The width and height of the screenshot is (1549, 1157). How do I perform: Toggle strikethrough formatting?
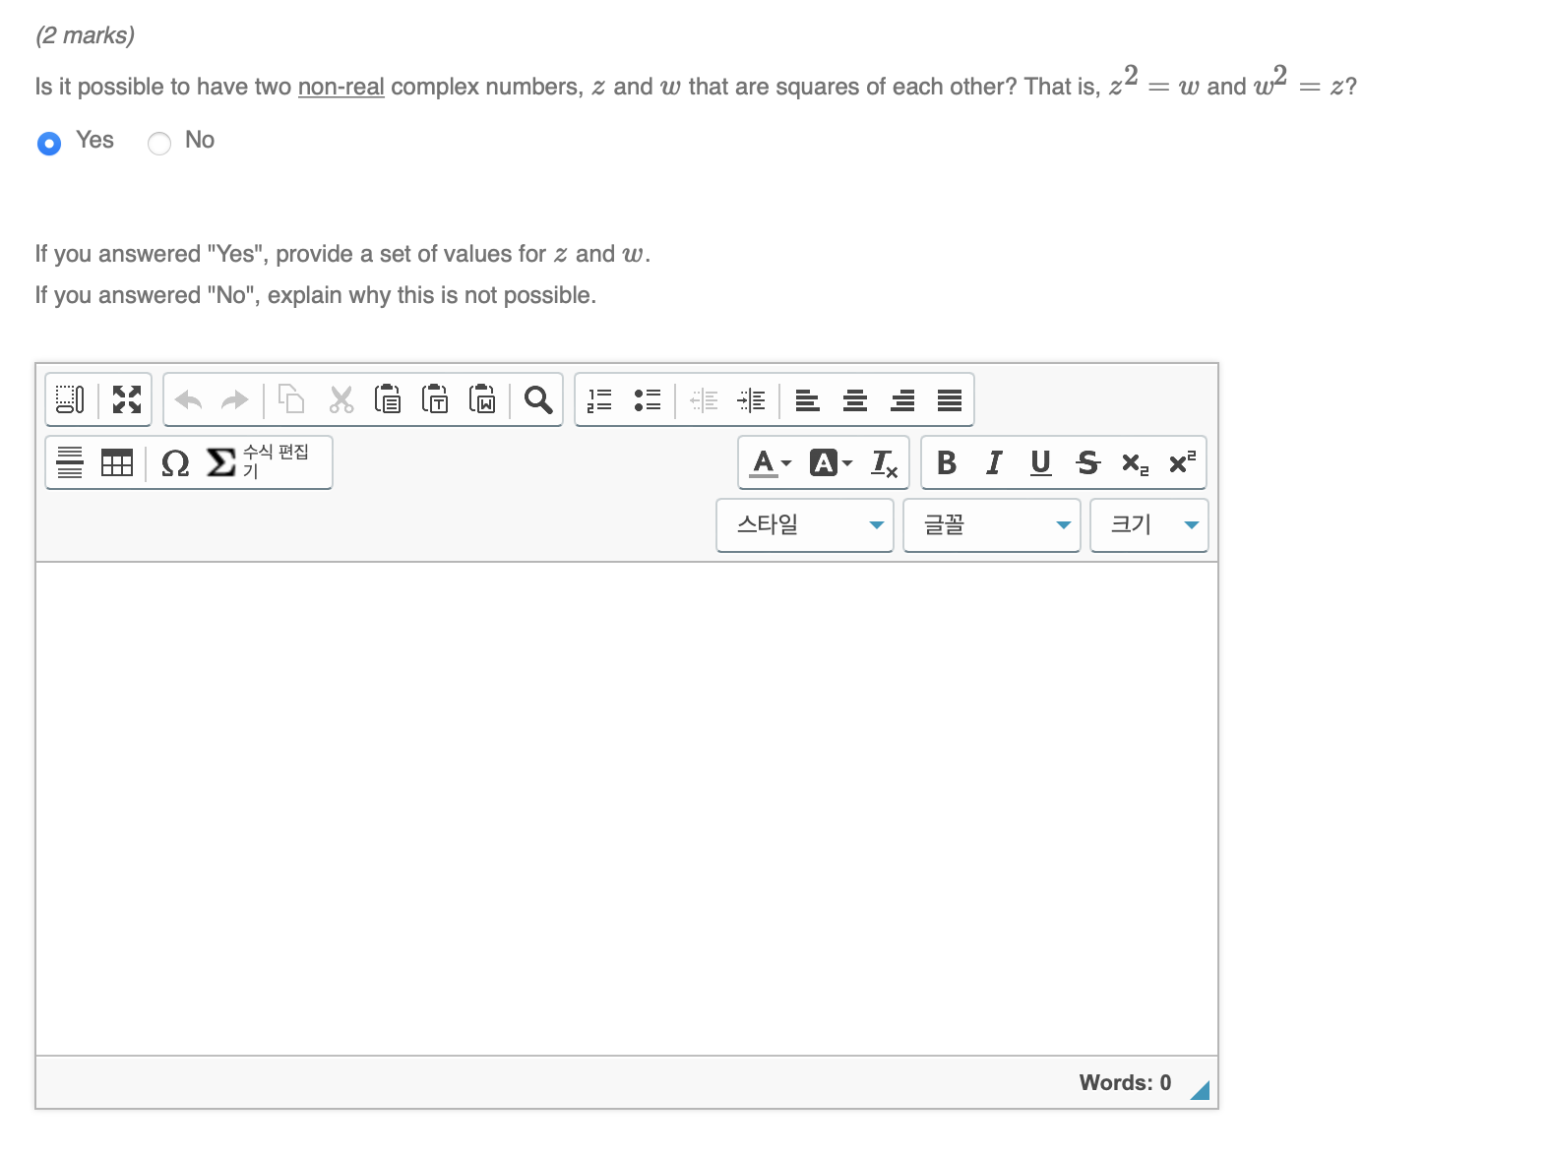tap(1087, 462)
